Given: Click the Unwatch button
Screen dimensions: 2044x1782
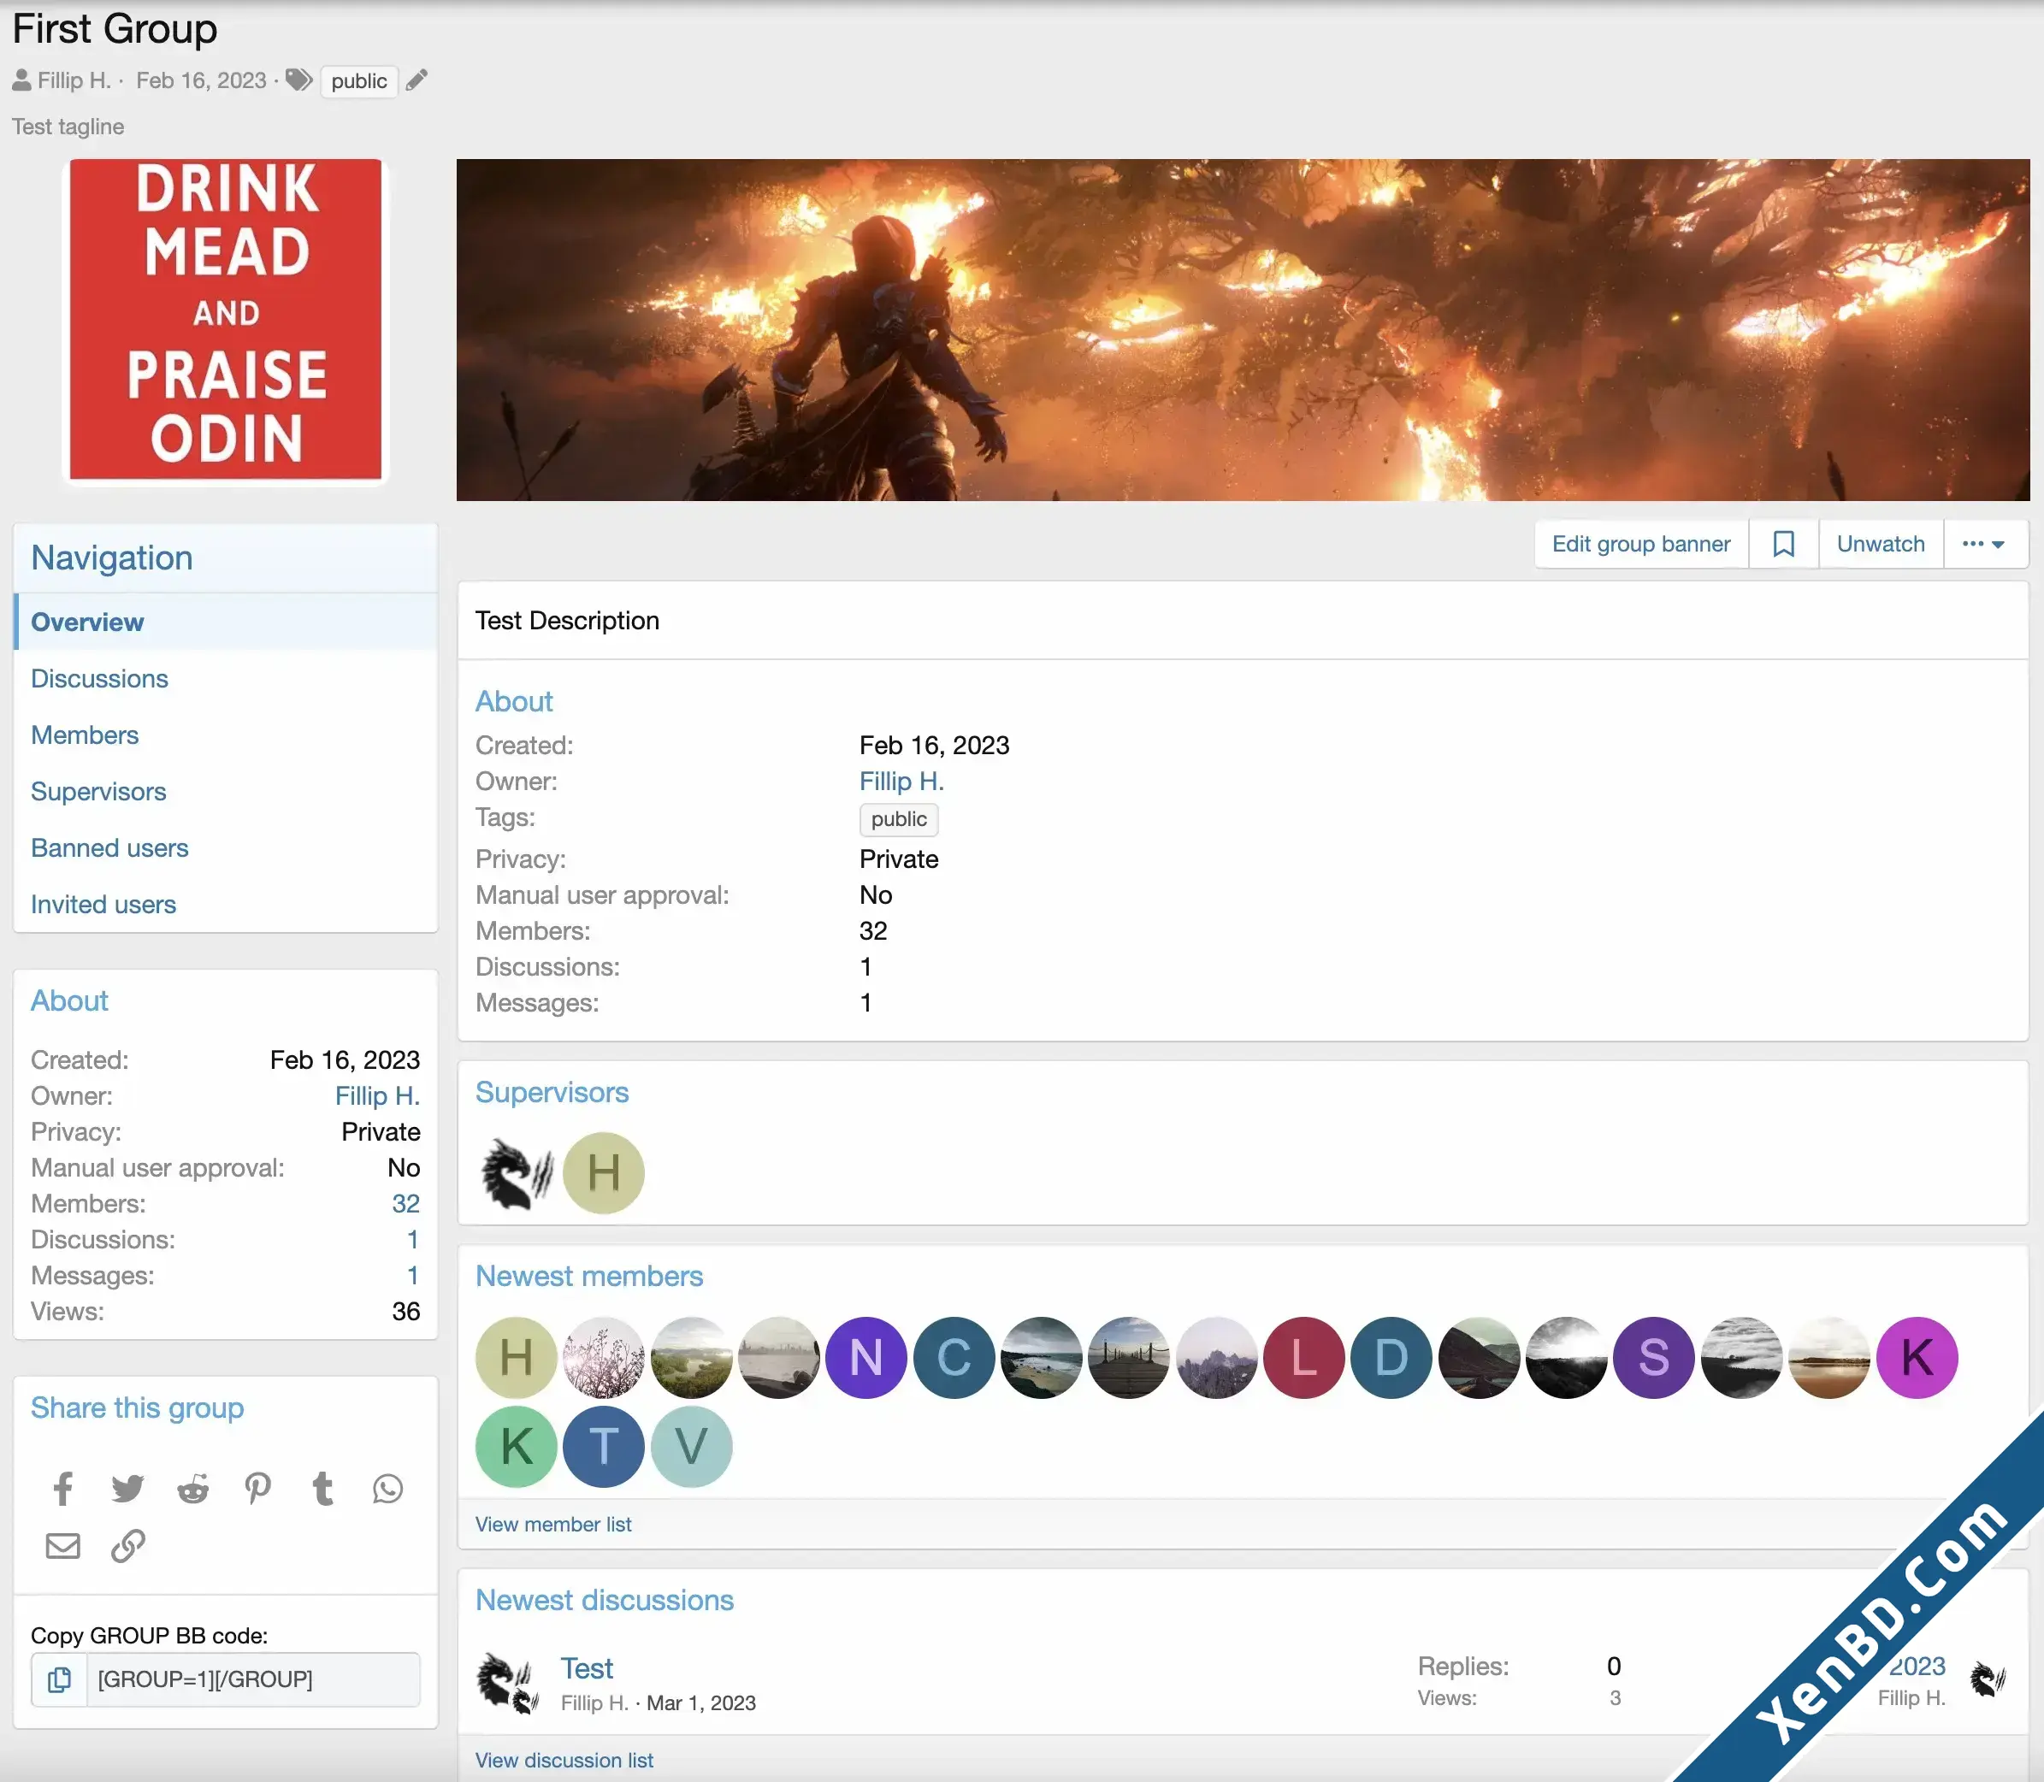Looking at the screenshot, I should pos(1881,544).
